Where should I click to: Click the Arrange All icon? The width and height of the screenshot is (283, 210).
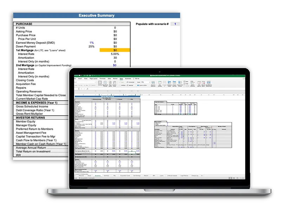pos(164,82)
